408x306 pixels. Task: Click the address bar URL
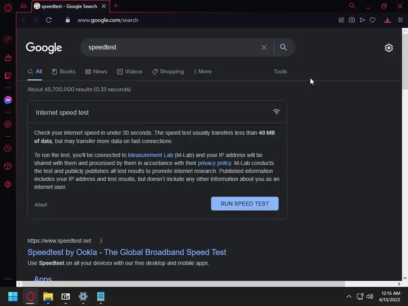108,20
